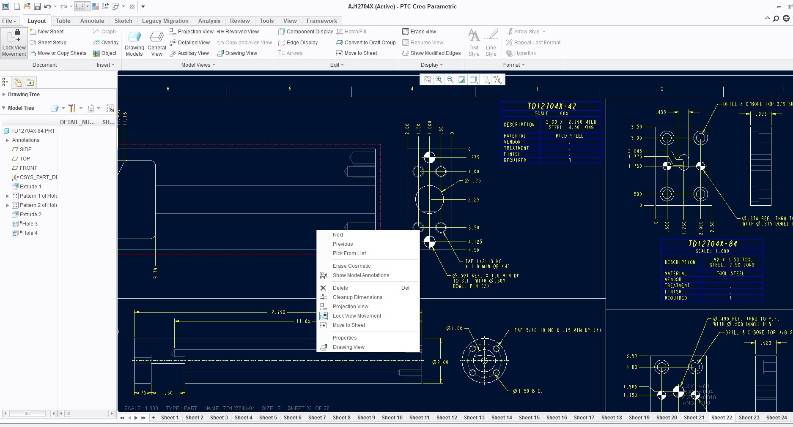
Task: Choose Pick From List in context menu
Action: (368, 253)
